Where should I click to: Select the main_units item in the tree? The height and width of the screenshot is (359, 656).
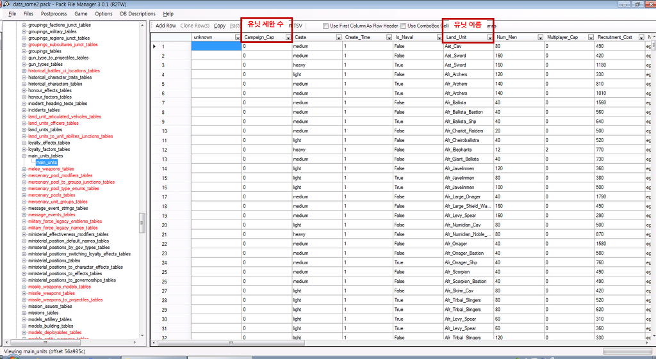47,163
